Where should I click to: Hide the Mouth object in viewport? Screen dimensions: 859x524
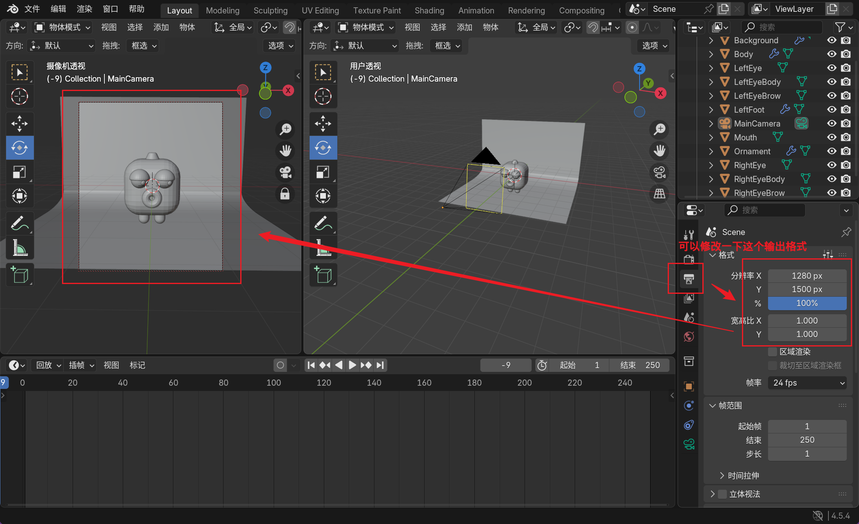(x=832, y=138)
